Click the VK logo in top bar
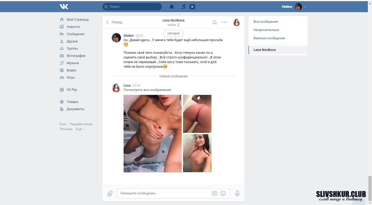372x205 pixels. coord(64,7)
